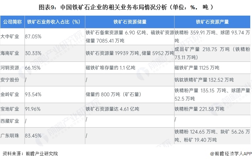Click the @前瞻经济学人APP attribution
This screenshot has width=252, height=161.
[x=231, y=154]
